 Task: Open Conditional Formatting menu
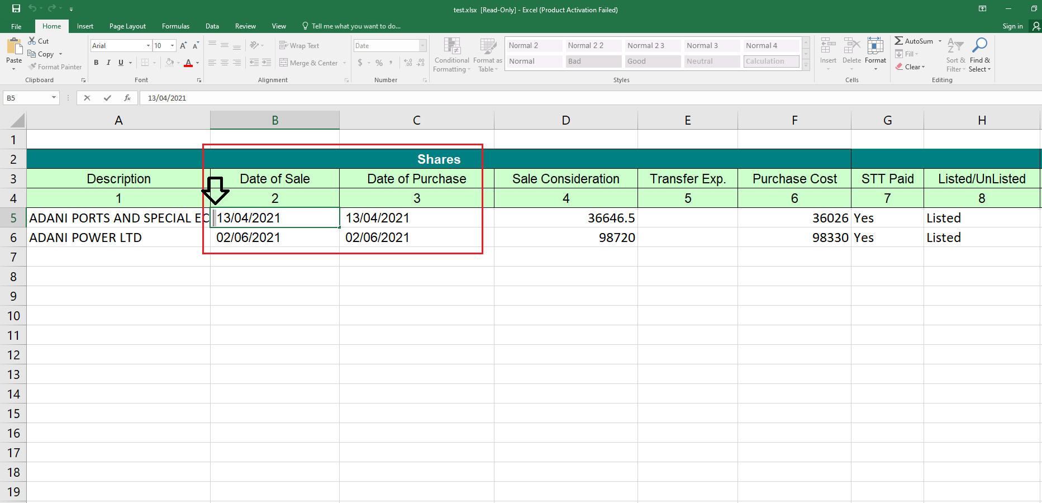coord(452,55)
